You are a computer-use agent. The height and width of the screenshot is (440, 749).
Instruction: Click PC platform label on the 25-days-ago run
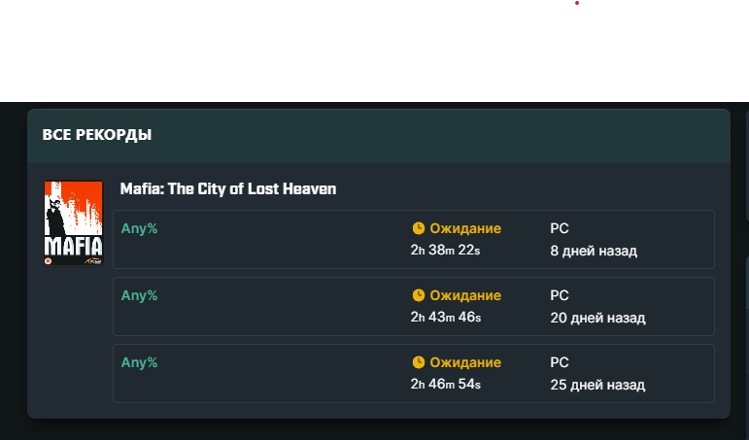point(560,362)
